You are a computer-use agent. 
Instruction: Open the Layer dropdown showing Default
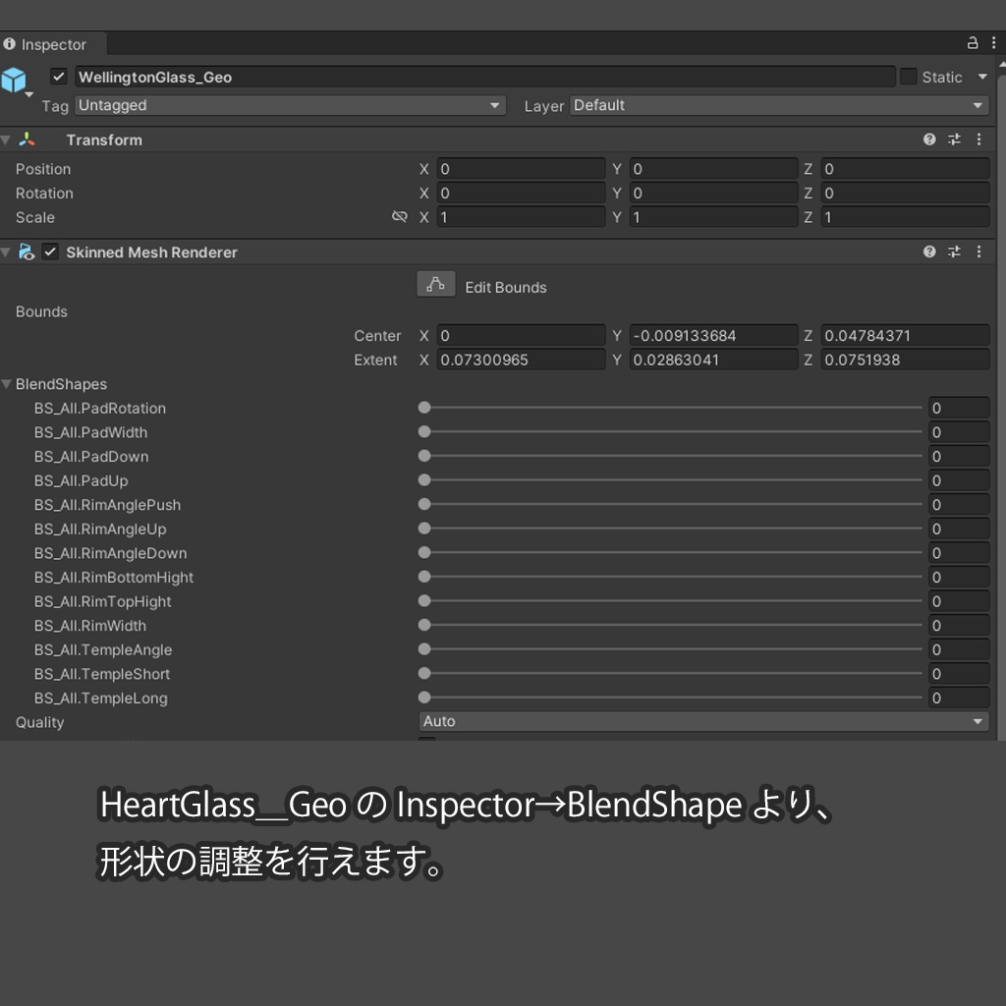776,105
